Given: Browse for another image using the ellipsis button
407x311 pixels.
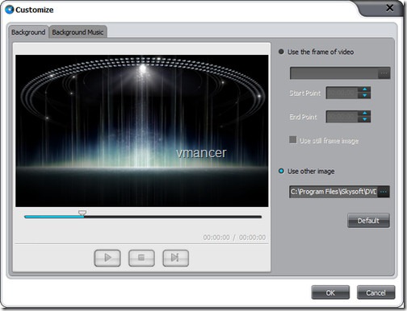Looking at the screenshot, I should coord(384,192).
